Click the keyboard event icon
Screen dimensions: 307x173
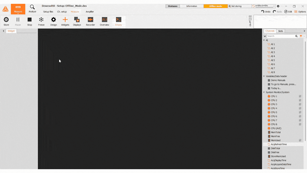tap(250, 16)
